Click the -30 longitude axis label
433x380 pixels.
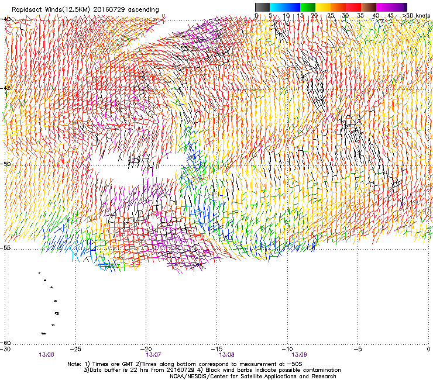tap(6, 349)
